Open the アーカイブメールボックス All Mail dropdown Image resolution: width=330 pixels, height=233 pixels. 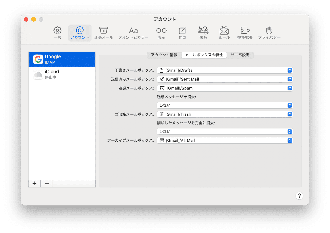click(x=225, y=140)
